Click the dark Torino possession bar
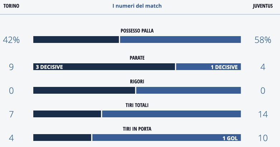Viewport: 280px width, 147px height. (x=76, y=40)
